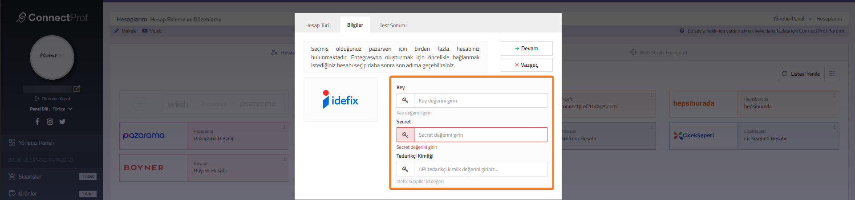The width and height of the screenshot is (855, 200).
Task: Focus the Tedarikçi Kimliği input field
Action: coord(480,169)
